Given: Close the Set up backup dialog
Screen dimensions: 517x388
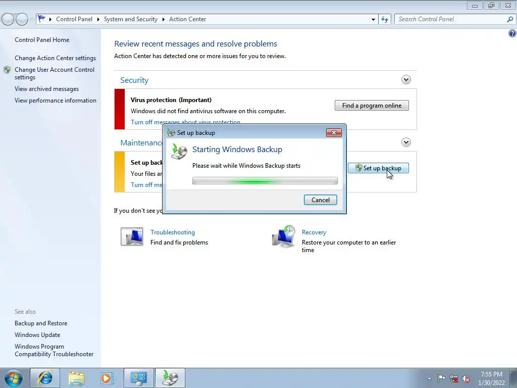Looking at the screenshot, I should [334, 133].
